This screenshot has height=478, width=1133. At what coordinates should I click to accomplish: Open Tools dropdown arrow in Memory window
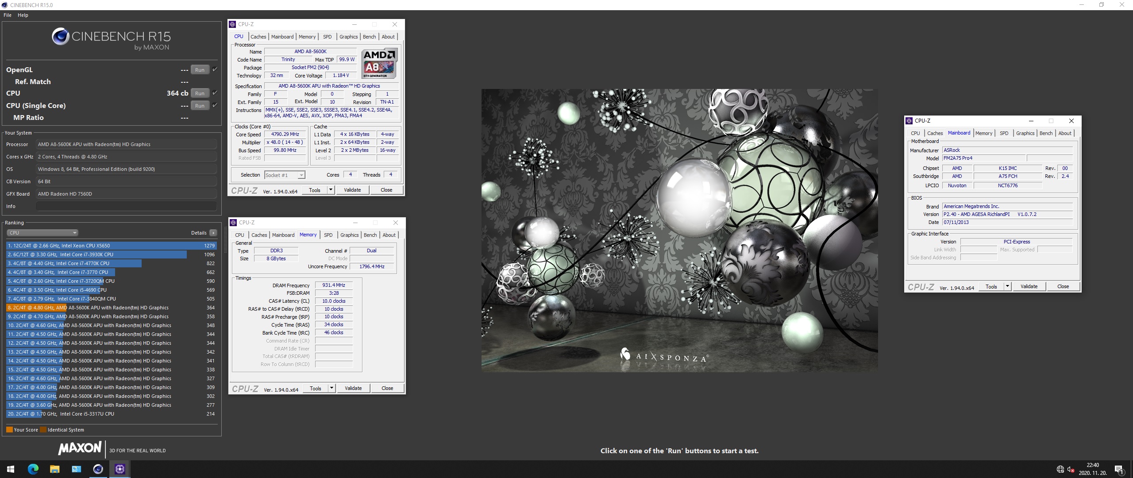point(331,388)
